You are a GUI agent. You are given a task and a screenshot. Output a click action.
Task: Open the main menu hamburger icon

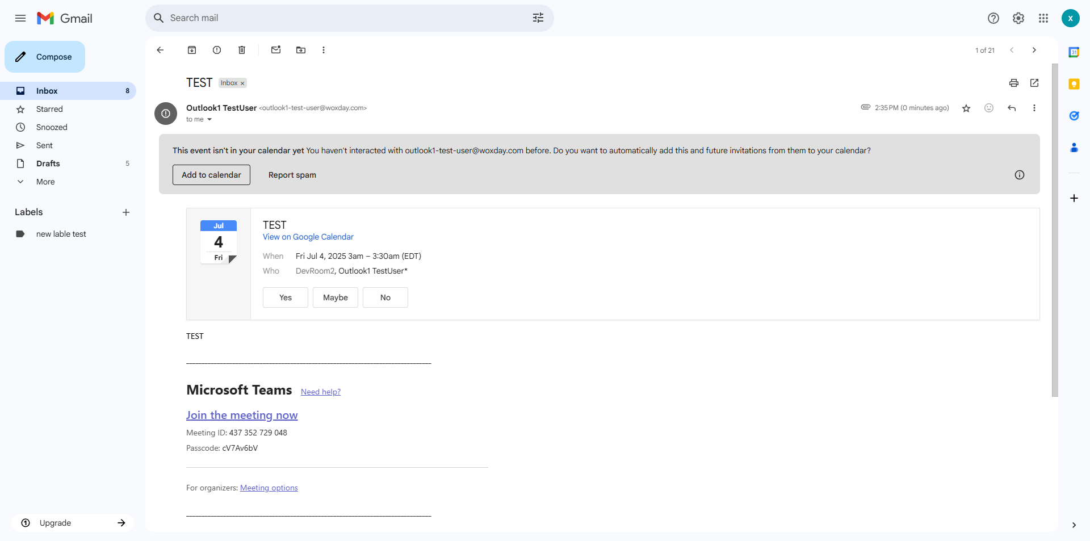20,18
